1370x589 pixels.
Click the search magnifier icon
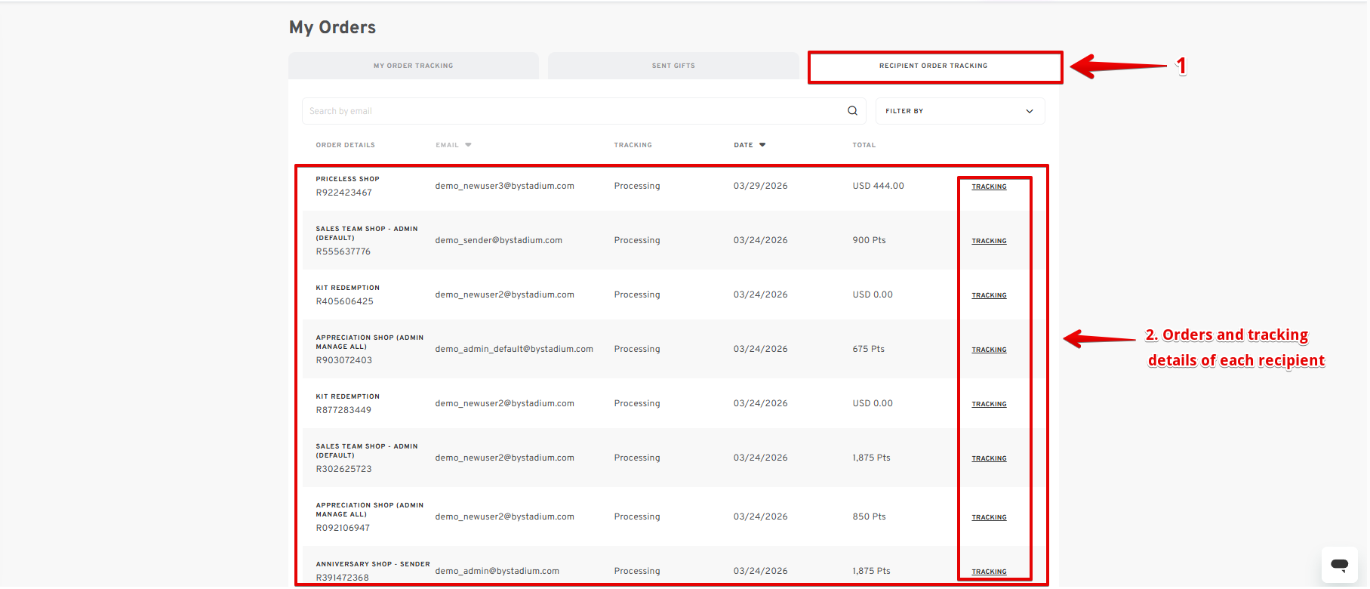pyautogui.click(x=852, y=111)
